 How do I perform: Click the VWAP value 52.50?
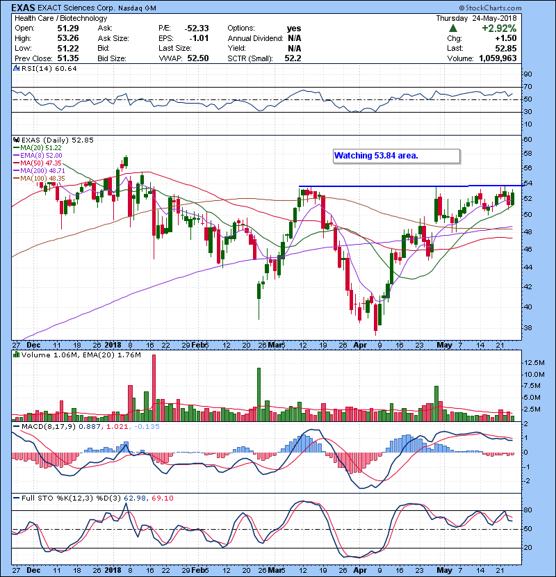click(198, 58)
